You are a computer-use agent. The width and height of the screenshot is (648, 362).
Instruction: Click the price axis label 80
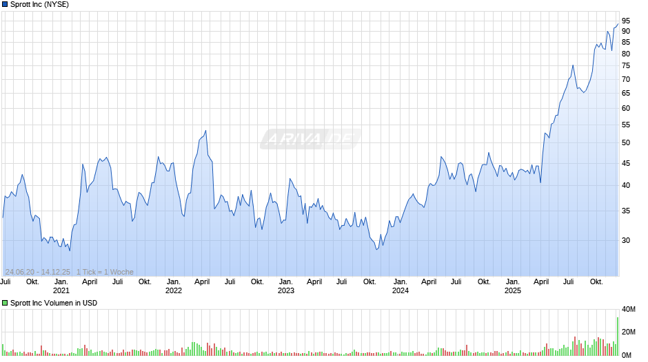[626, 54]
